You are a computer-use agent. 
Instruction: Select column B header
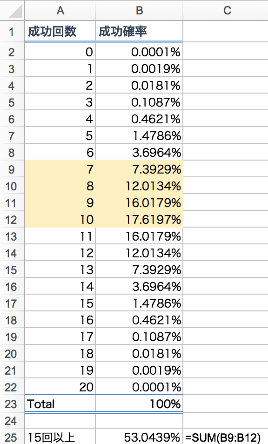tap(139, 11)
